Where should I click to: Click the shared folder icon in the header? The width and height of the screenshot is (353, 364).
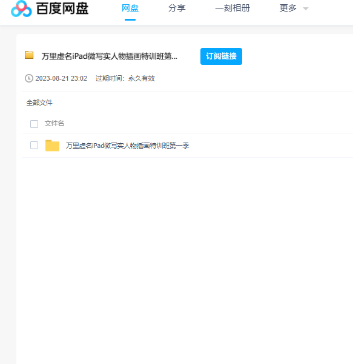[29, 55]
